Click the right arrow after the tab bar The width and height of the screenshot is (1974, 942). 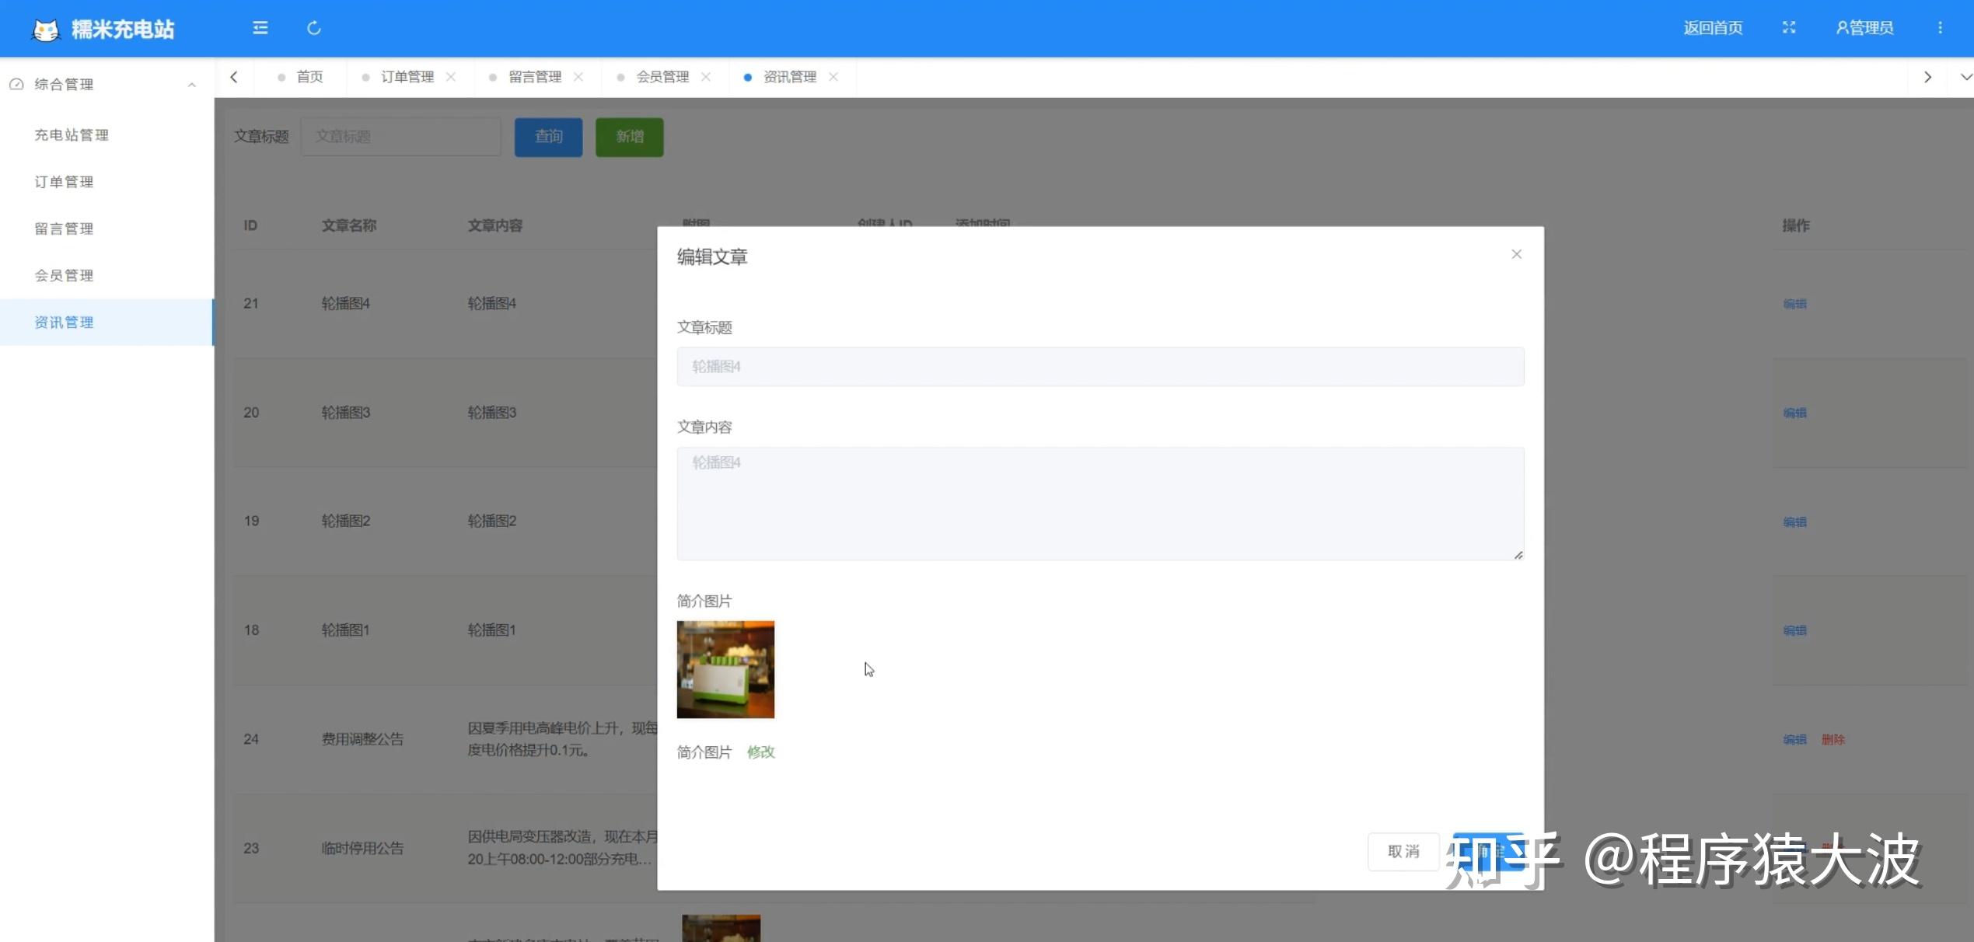(1927, 76)
